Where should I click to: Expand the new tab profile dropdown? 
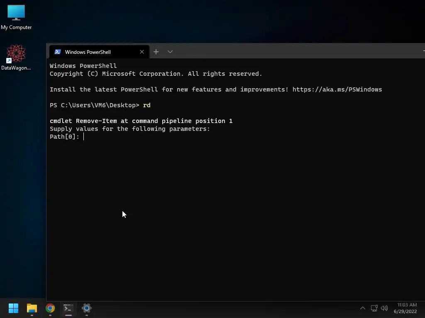(170, 52)
